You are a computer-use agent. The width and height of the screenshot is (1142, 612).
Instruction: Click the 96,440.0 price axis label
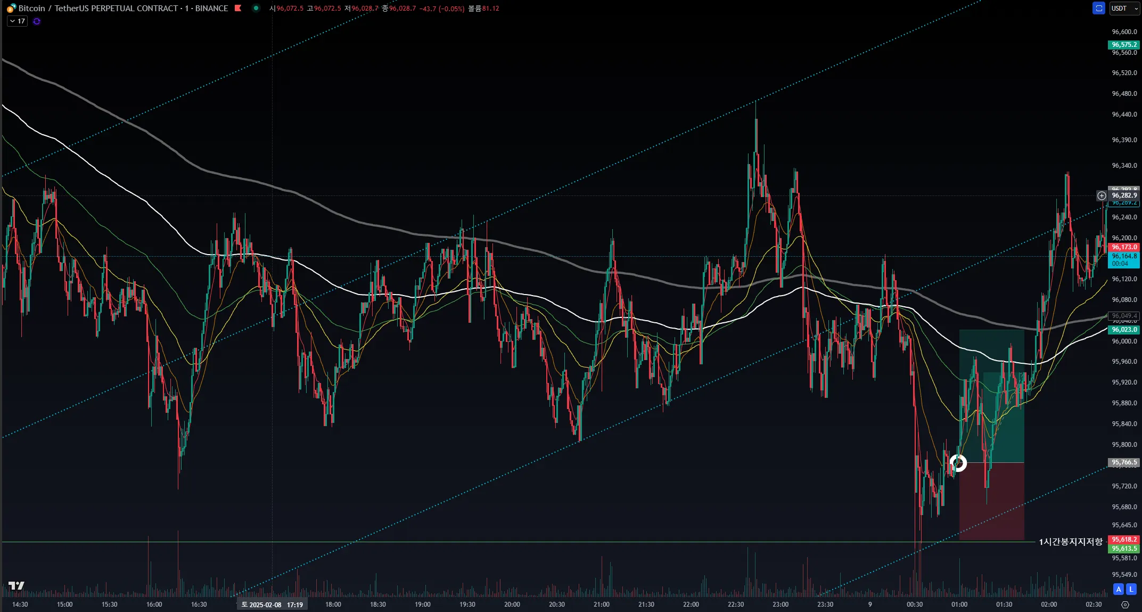1124,115
